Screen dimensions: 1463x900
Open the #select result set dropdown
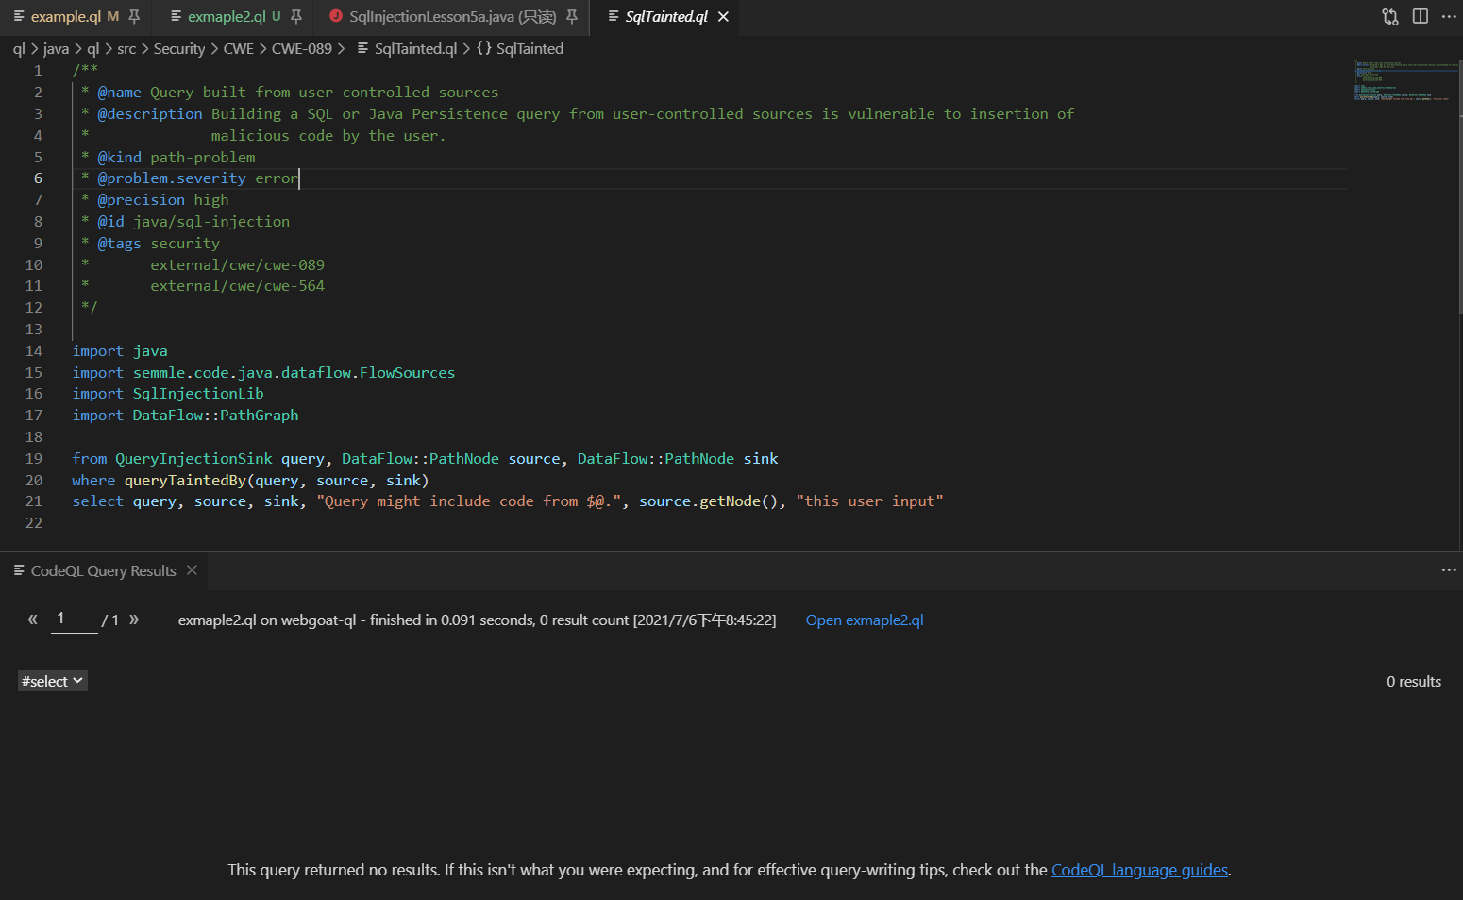(x=53, y=681)
